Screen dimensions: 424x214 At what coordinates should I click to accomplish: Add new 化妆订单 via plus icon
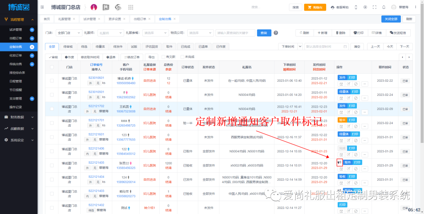(32, 55)
